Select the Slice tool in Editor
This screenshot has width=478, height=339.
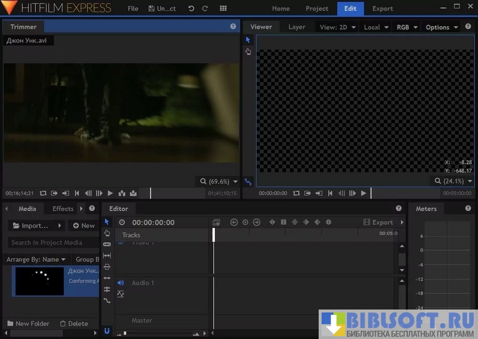point(107,244)
